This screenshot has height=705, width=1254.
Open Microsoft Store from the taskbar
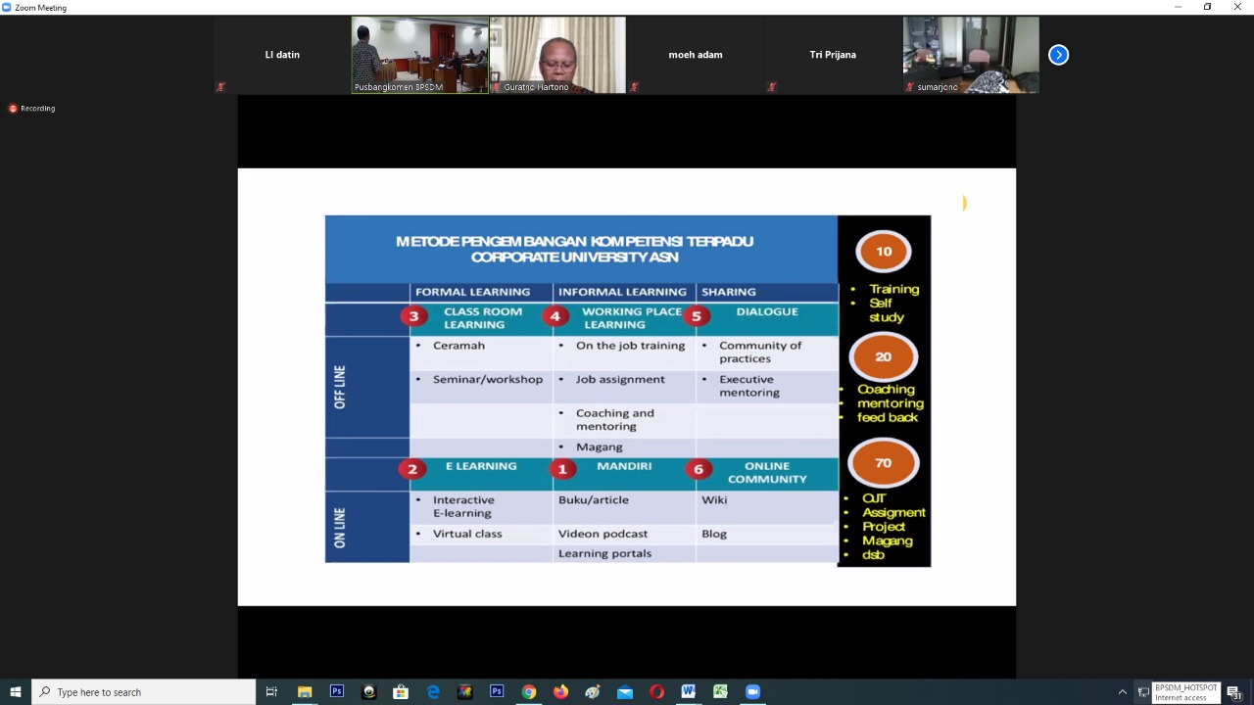(401, 692)
